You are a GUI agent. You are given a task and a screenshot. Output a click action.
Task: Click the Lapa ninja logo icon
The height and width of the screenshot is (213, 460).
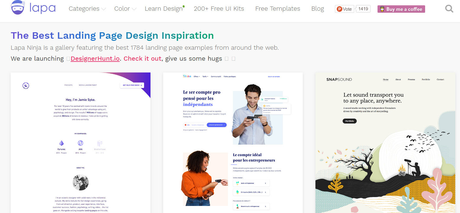pyautogui.click(x=18, y=7)
